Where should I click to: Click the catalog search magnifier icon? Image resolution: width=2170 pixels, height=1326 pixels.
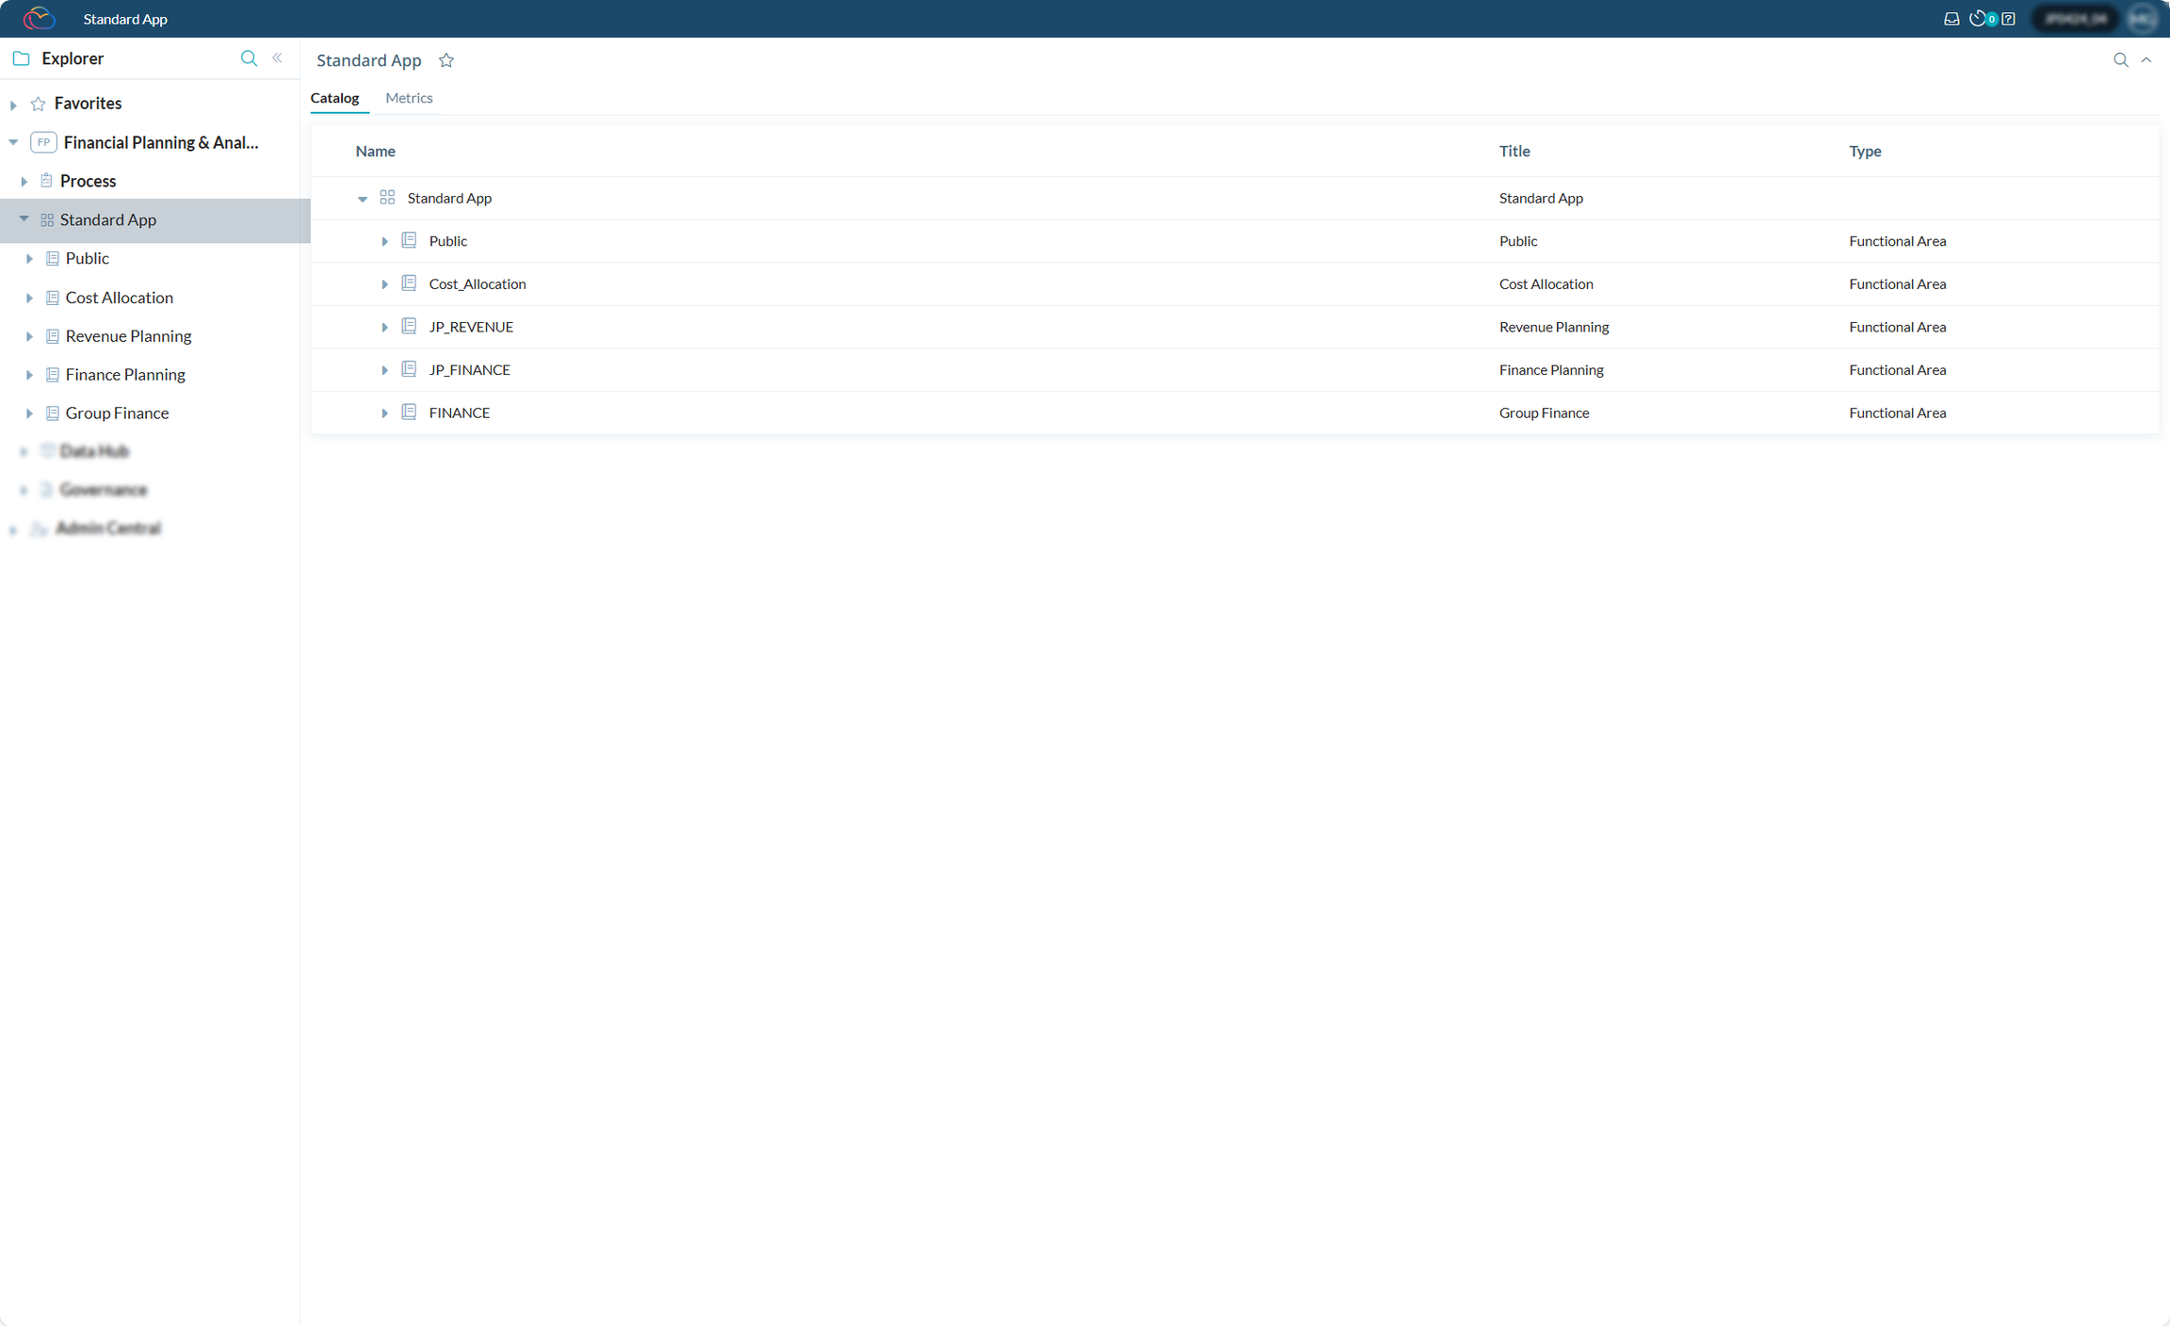click(2120, 60)
